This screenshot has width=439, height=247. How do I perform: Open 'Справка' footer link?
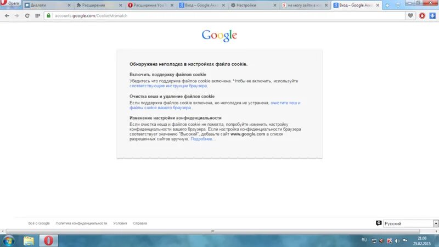pos(140,223)
